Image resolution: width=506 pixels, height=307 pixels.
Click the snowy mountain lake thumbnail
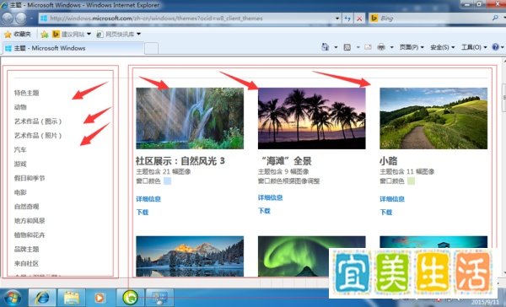click(190, 256)
